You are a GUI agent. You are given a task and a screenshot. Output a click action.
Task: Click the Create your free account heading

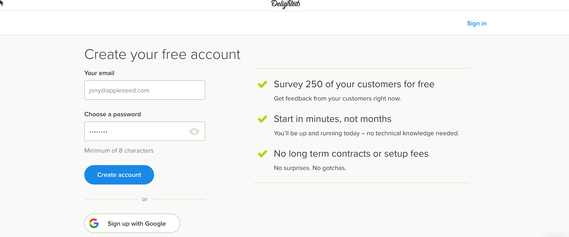(x=162, y=54)
